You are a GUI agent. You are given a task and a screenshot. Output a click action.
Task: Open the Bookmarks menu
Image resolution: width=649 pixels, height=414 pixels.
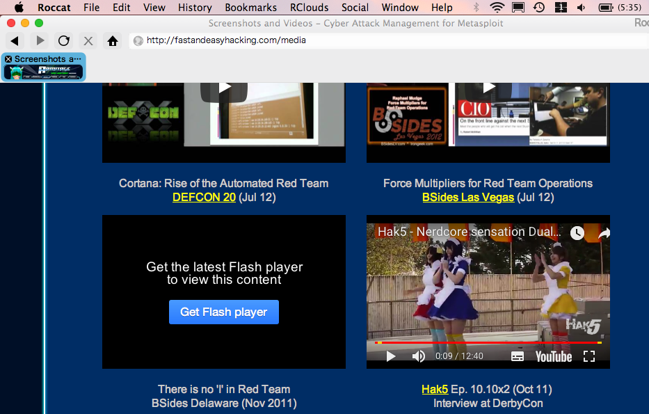click(x=251, y=8)
